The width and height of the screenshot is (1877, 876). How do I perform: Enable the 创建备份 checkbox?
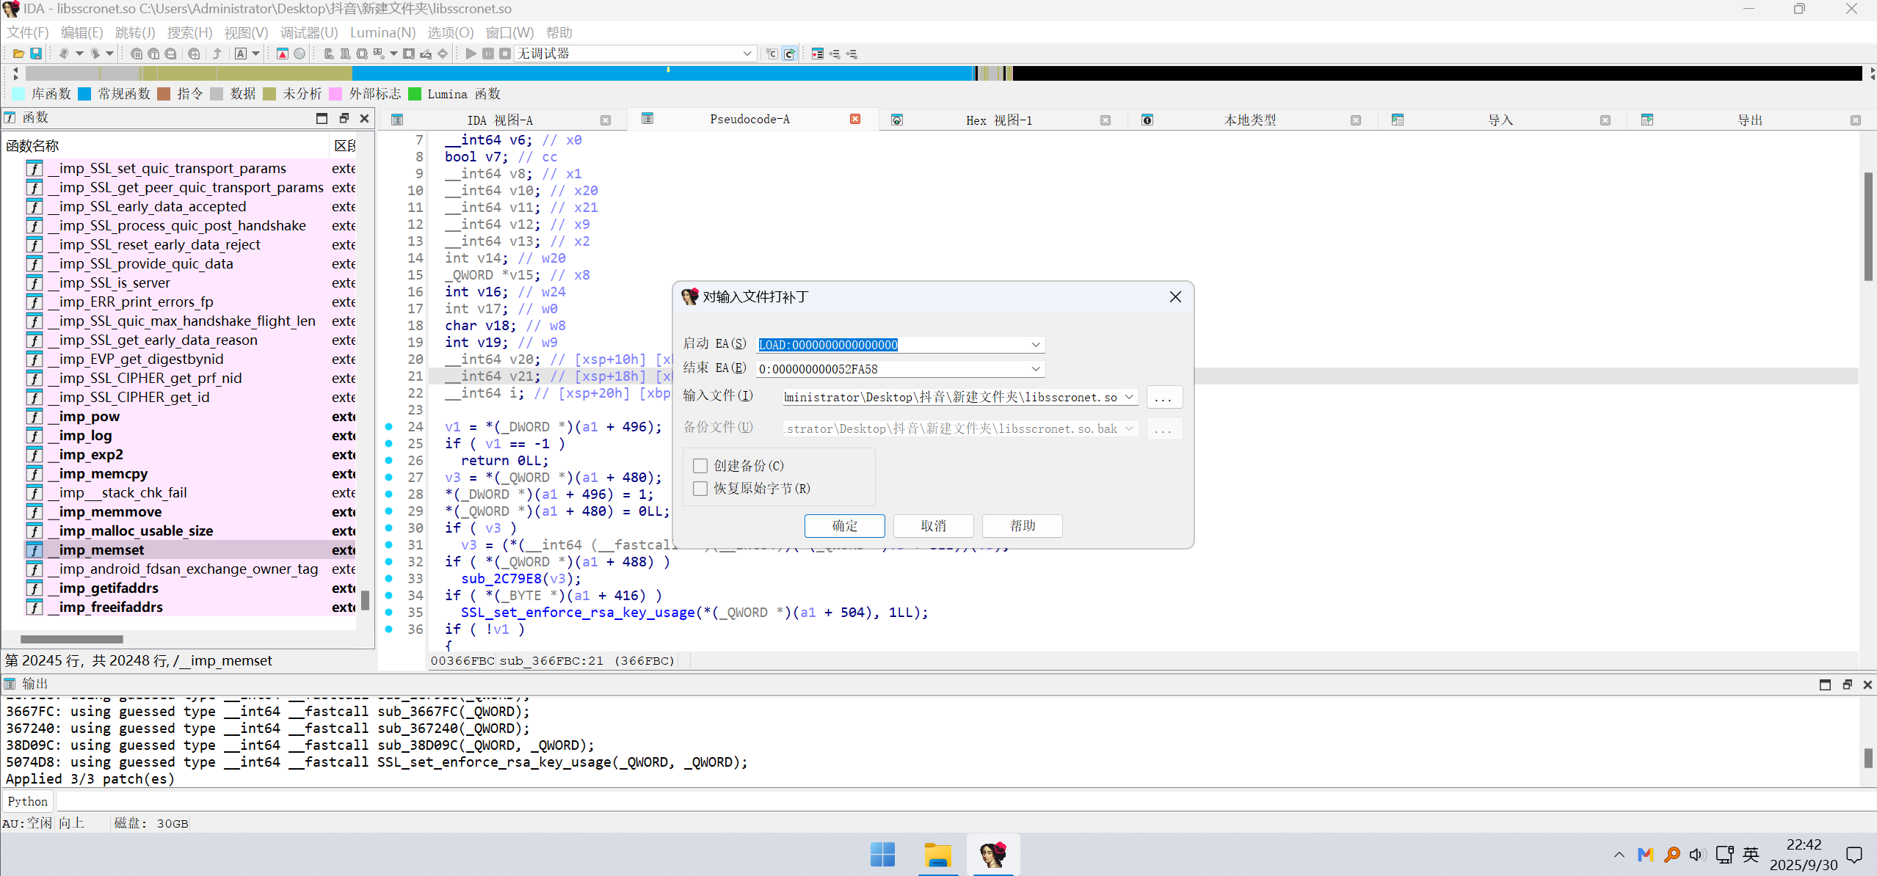[x=700, y=466]
